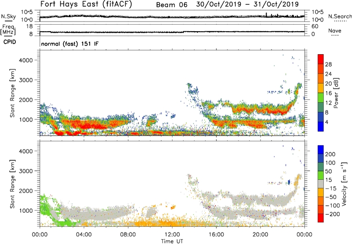
Task: Click the '04:00' time axis label
Action: (x=84, y=235)
